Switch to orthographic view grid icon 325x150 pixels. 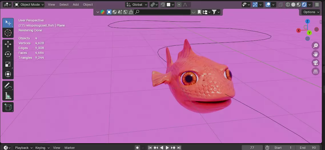click(316, 72)
